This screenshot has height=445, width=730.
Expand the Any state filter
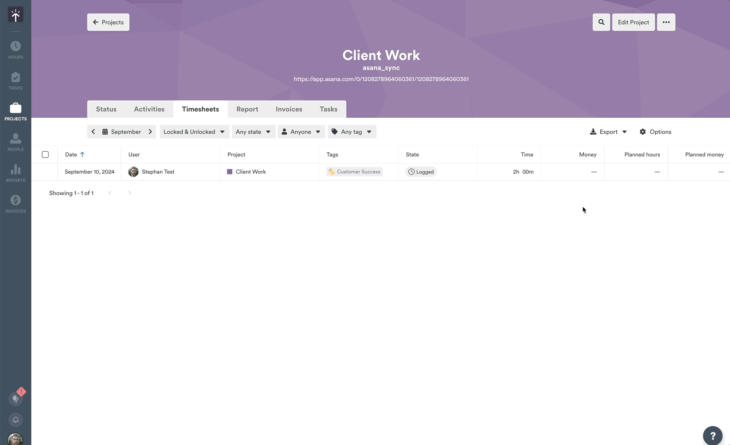click(x=253, y=132)
